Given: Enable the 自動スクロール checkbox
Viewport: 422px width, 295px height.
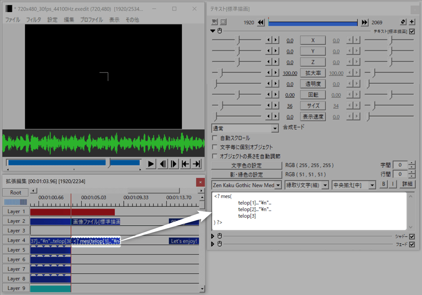Looking at the screenshot, I should [215, 138].
